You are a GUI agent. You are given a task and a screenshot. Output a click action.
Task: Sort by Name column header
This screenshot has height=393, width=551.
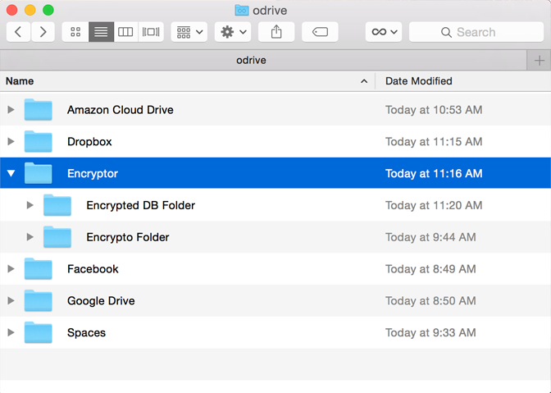click(x=180, y=81)
